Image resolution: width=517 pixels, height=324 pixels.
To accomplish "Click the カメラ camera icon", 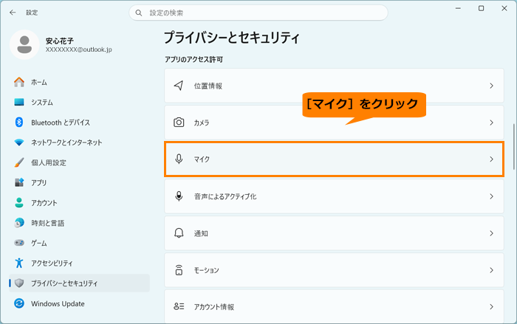I will pyautogui.click(x=179, y=123).
